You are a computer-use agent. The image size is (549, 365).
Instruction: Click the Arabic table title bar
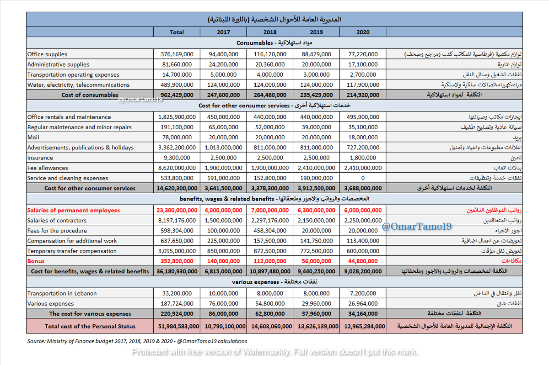pyautogui.click(x=274, y=19)
